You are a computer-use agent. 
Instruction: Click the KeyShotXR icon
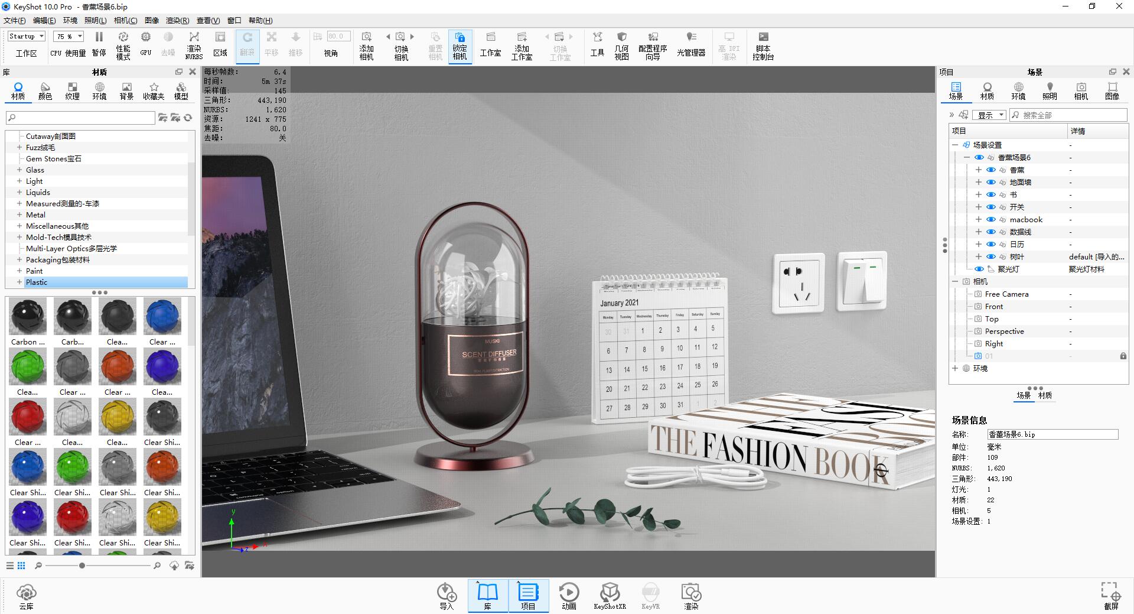610,592
